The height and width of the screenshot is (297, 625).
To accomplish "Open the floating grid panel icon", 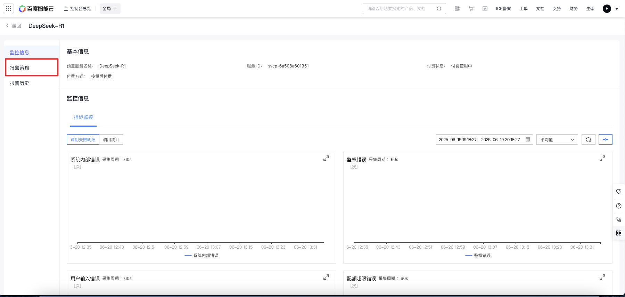I will [x=619, y=233].
